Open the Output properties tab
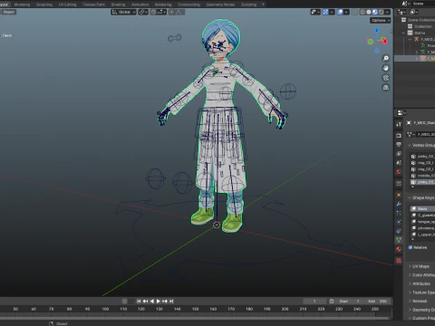The height and width of the screenshot is (326, 435). 399,144
